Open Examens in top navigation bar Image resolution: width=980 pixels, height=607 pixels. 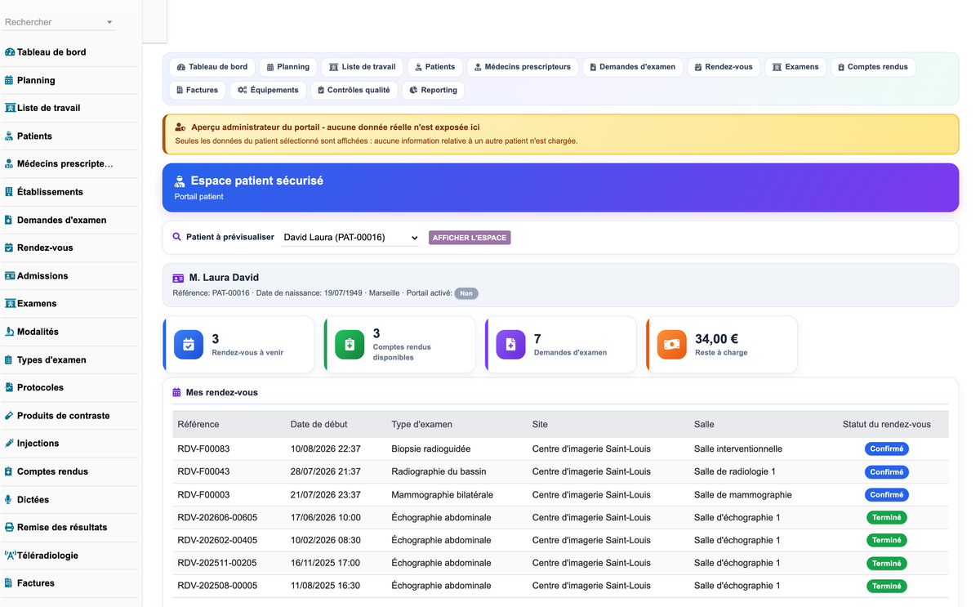pos(795,67)
